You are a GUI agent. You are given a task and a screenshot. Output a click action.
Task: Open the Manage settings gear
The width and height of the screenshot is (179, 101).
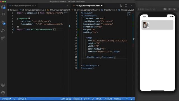click(x=3, y=93)
